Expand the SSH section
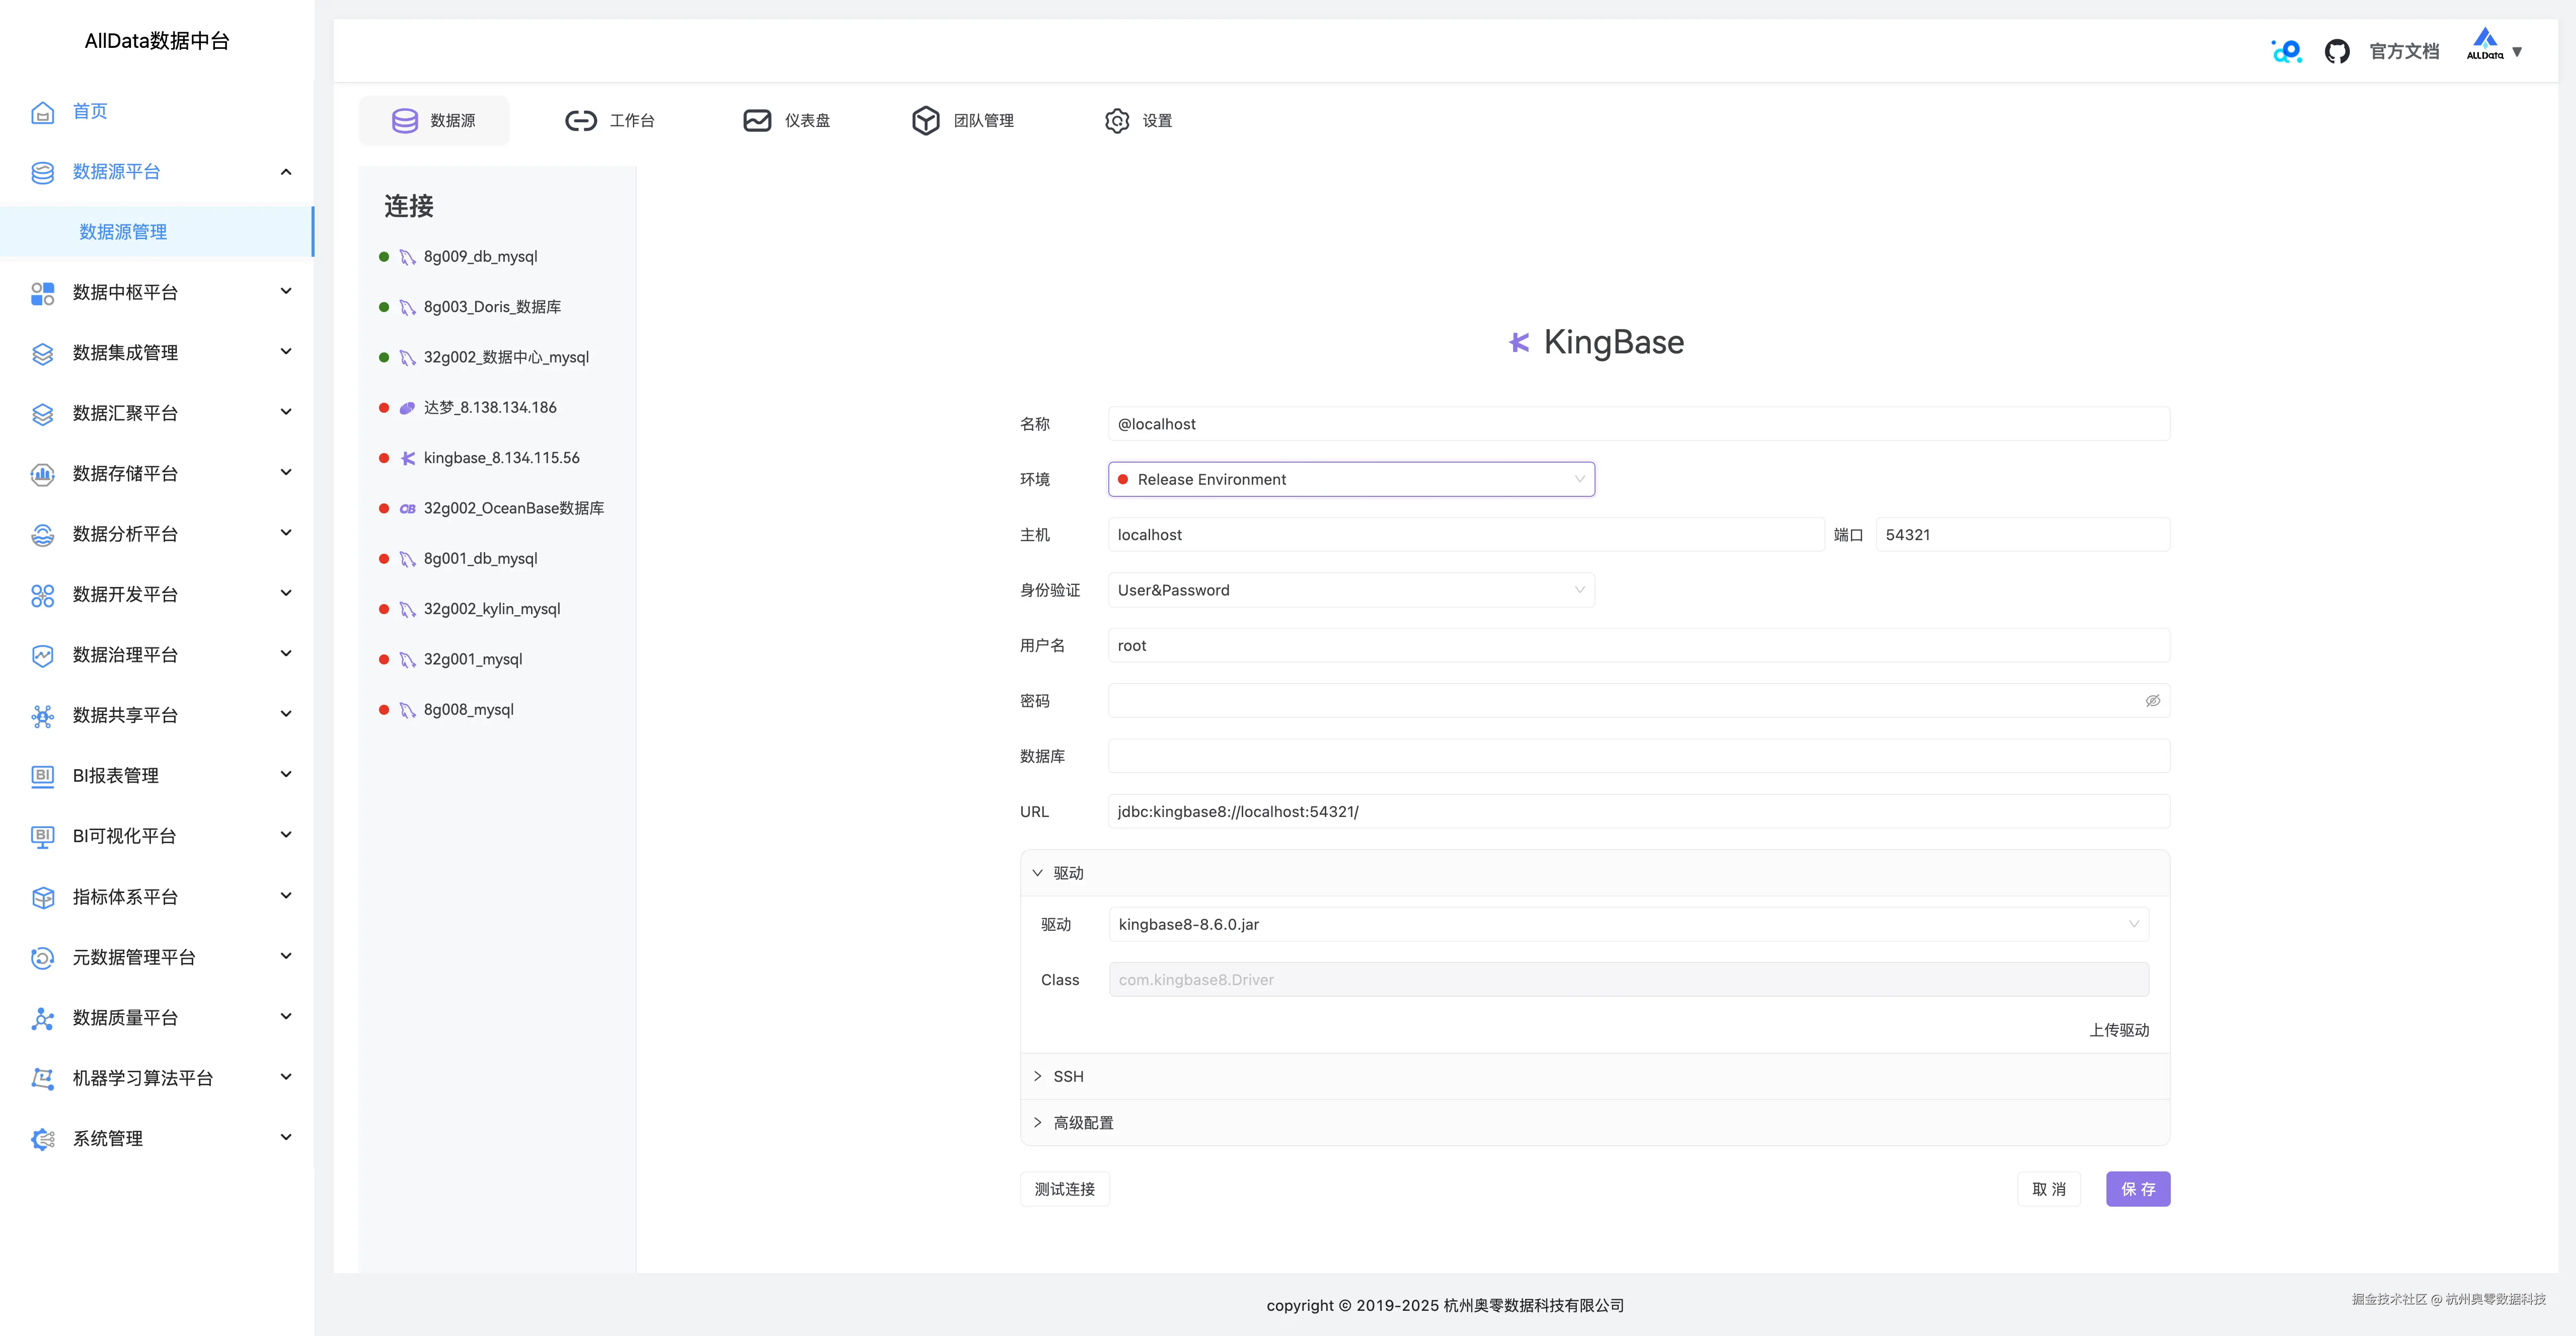Image resolution: width=2576 pixels, height=1336 pixels. pos(1068,1076)
